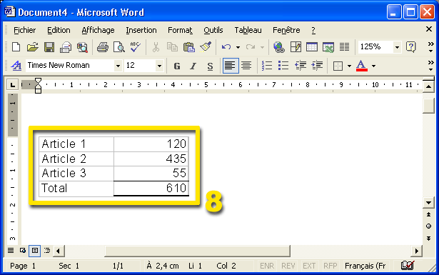Open the Fenêtre menu
439x275 pixels.
coord(286,30)
